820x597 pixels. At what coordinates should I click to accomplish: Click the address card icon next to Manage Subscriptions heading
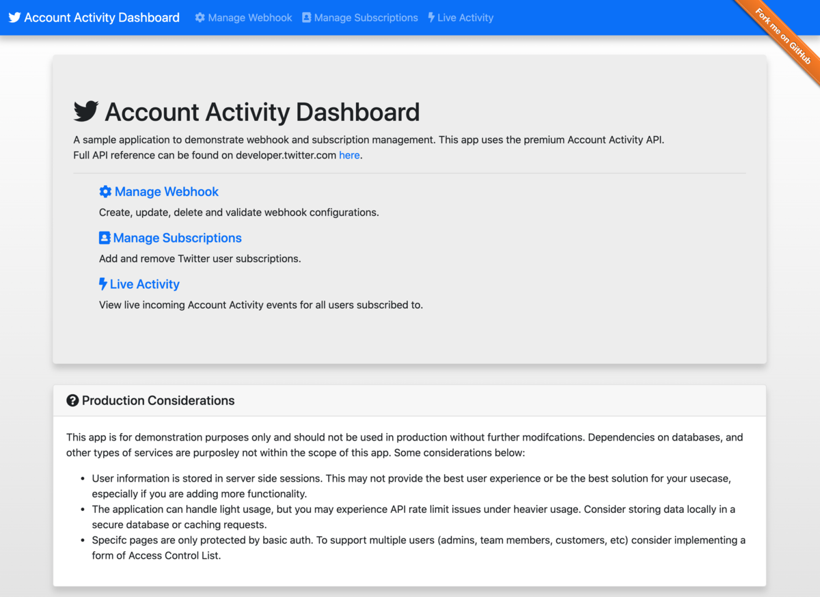pyautogui.click(x=105, y=238)
